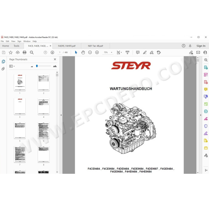This screenshot has width=209, height=209.
Task: Switch to the Tools tab
Action: pos(16,46)
